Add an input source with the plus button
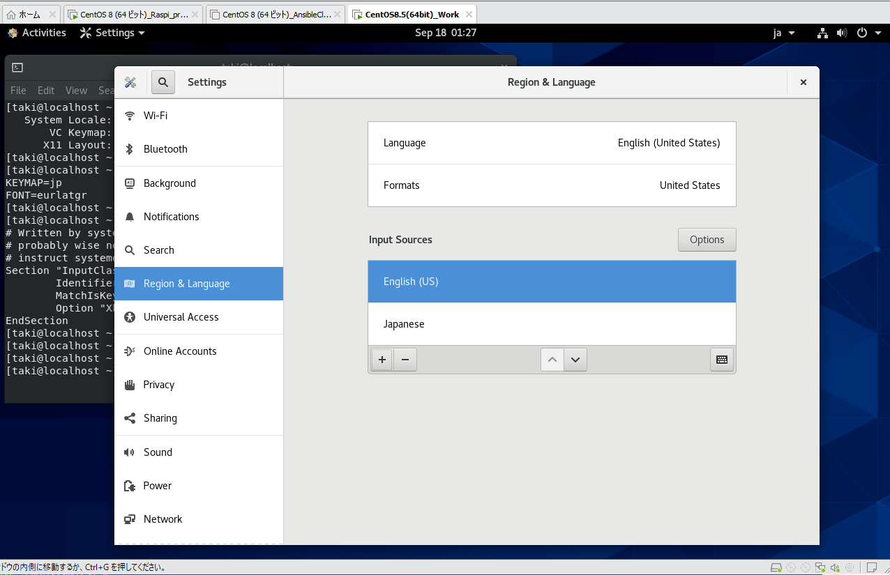The width and height of the screenshot is (890, 575). 382,360
